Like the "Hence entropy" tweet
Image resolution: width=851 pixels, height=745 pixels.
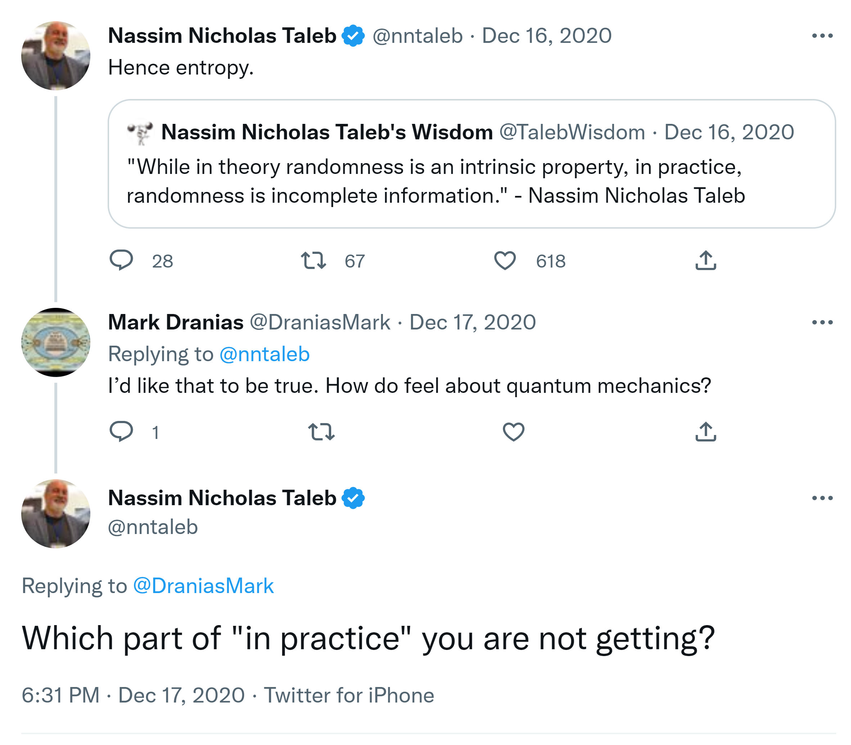click(505, 261)
